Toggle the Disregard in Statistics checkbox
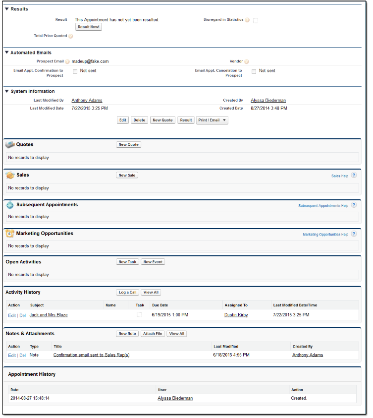Image resolution: width=373 pixels, height=418 pixels. [x=256, y=20]
